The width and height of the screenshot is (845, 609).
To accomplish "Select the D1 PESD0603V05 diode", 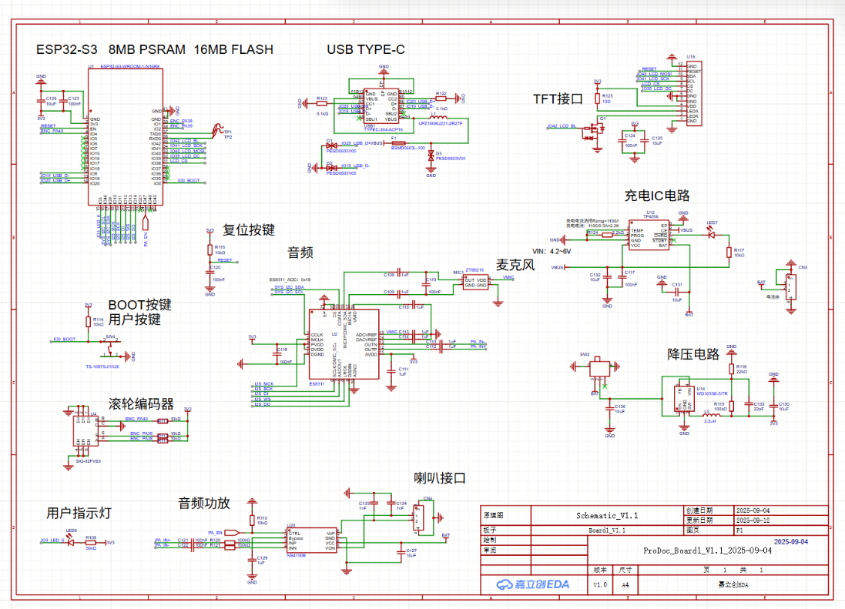I will [331, 146].
